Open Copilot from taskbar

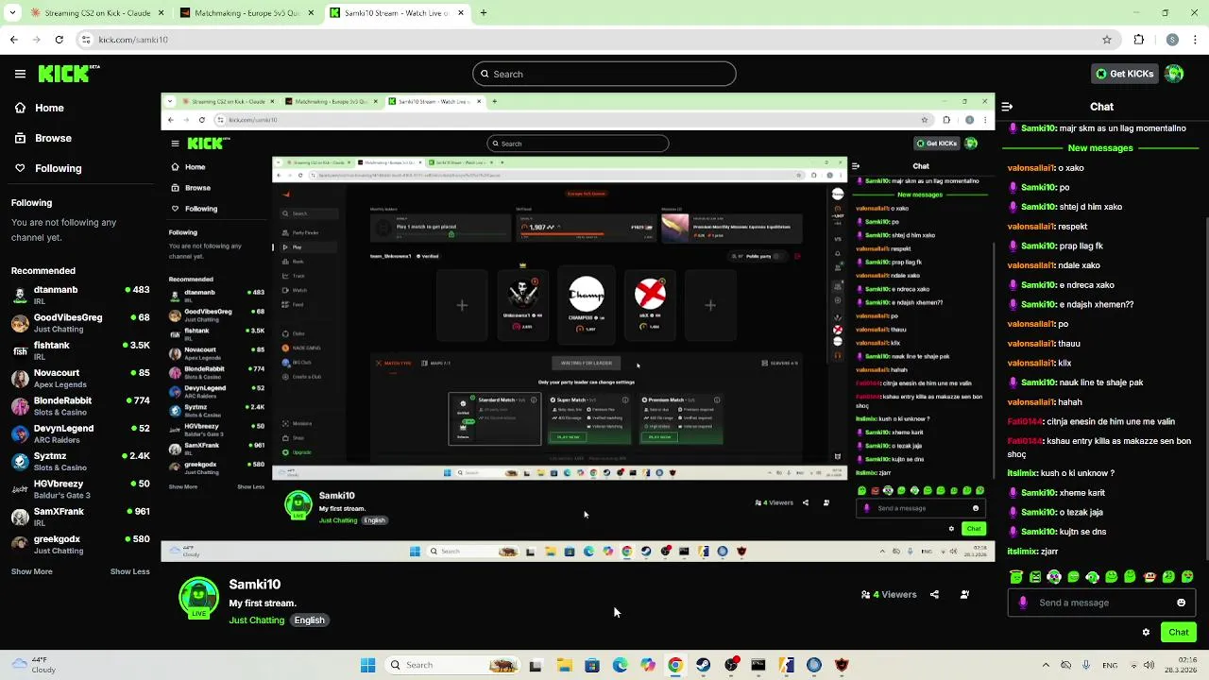tap(647, 665)
